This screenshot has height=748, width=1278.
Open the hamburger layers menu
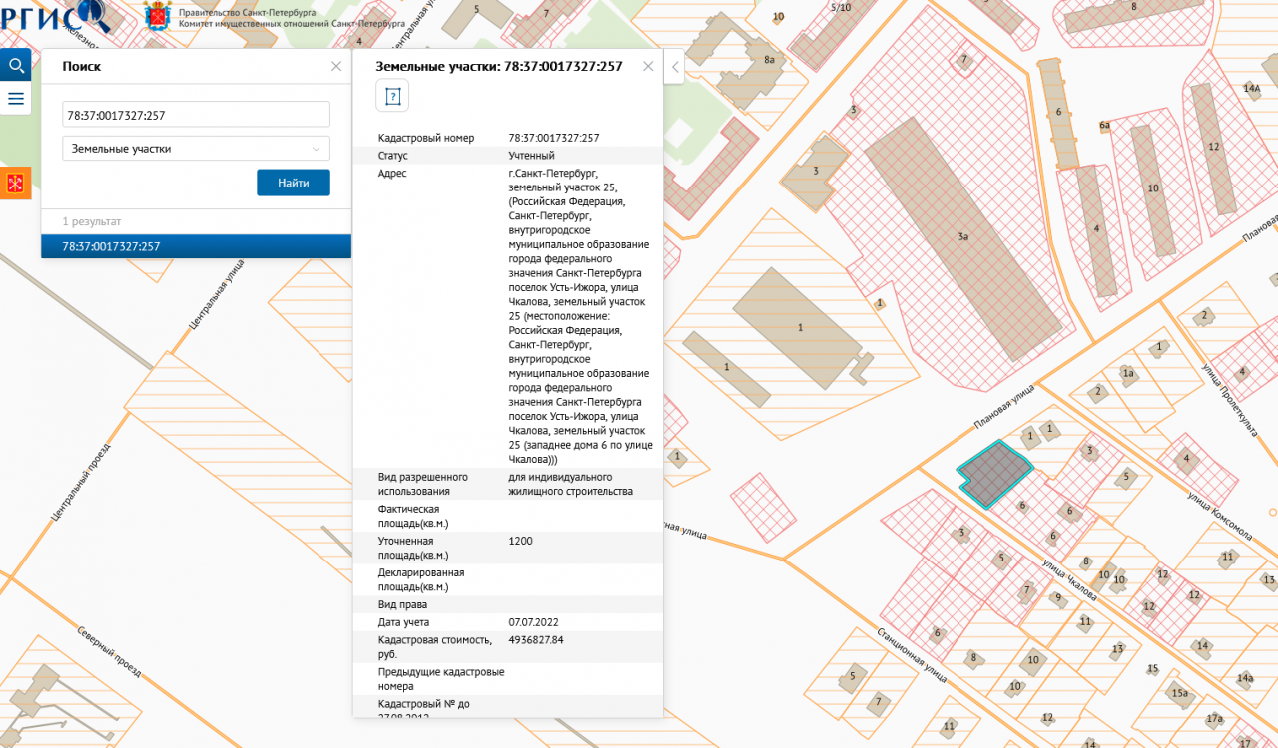click(x=16, y=98)
